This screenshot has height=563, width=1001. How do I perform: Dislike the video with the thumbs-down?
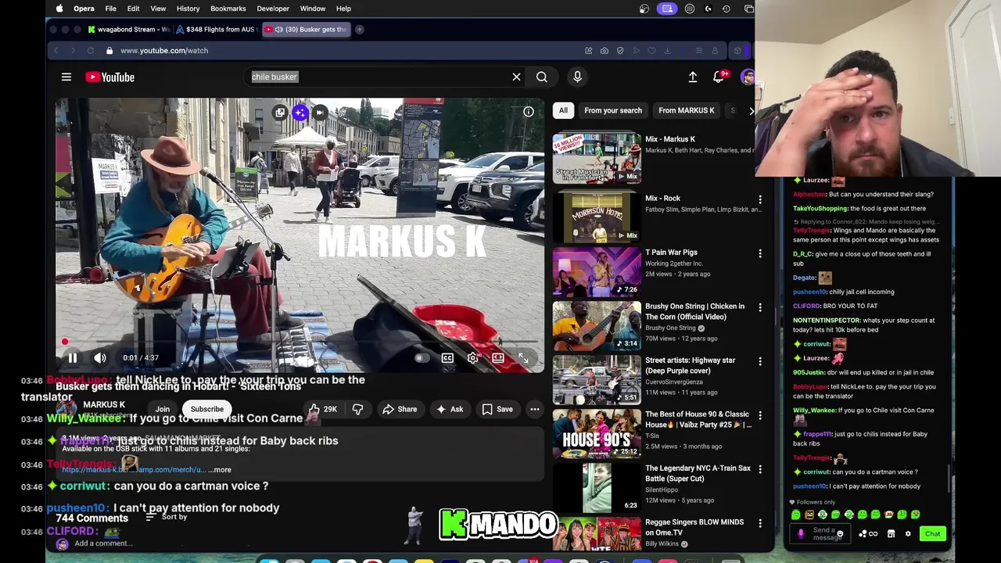(x=357, y=409)
